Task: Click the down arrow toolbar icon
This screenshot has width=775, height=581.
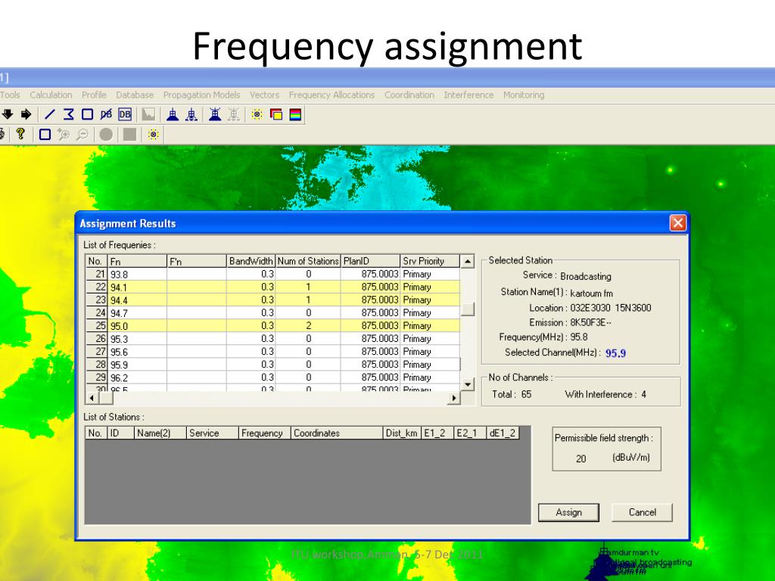Action: [7, 115]
